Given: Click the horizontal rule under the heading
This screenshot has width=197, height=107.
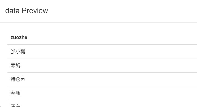Looking at the screenshot, I should 98,22.
